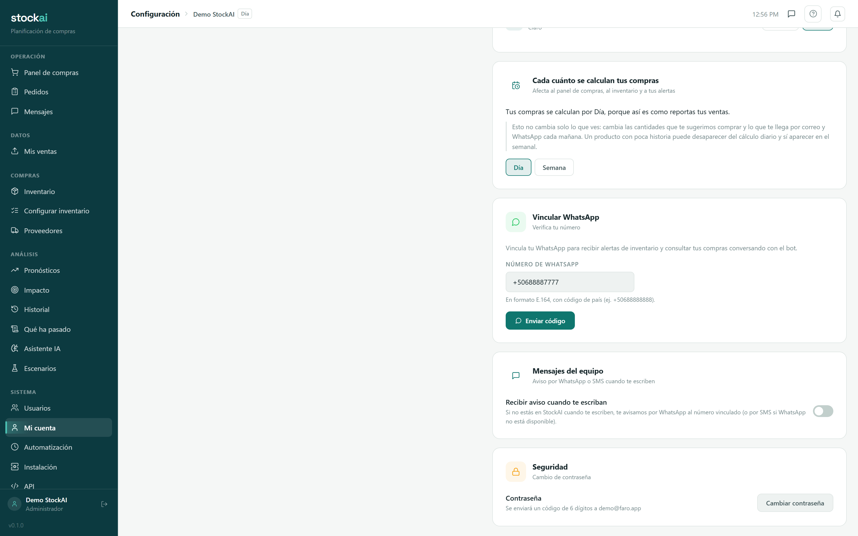This screenshot has width=858, height=536.
Task: Click Configuración breadcrumb link
Action: point(155,14)
